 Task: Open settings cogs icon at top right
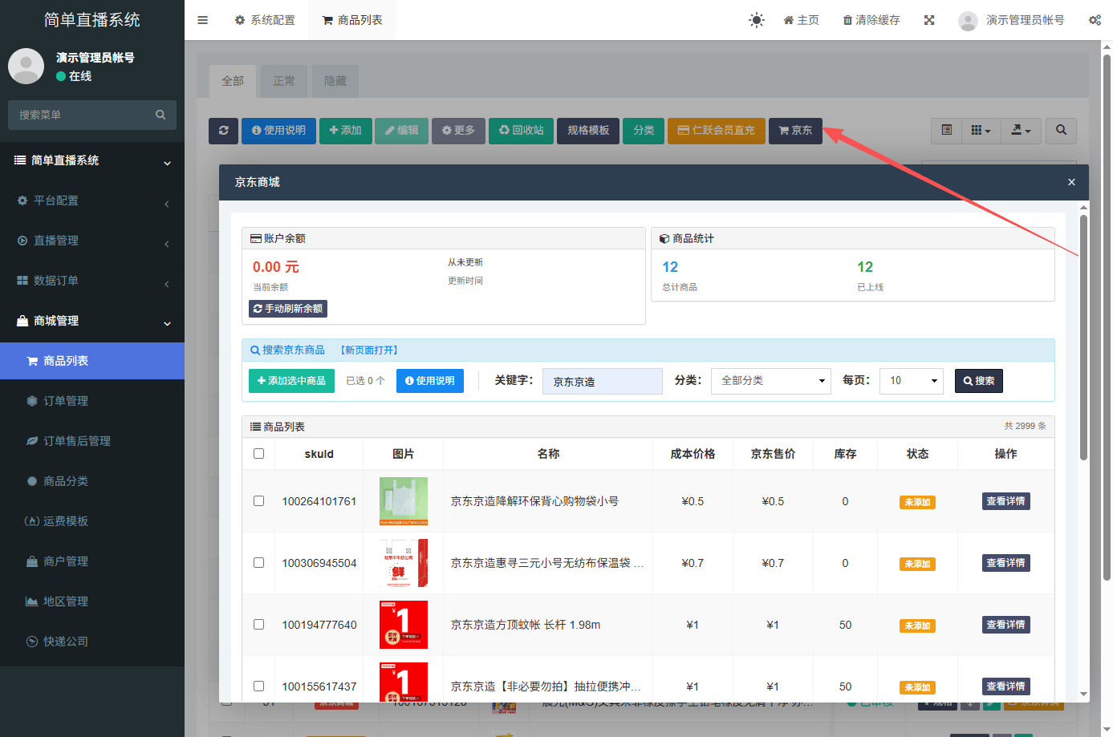tap(1095, 20)
